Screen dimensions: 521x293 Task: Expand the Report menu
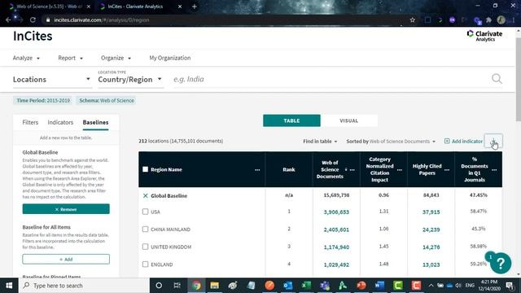pyautogui.click(x=71, y=58)
